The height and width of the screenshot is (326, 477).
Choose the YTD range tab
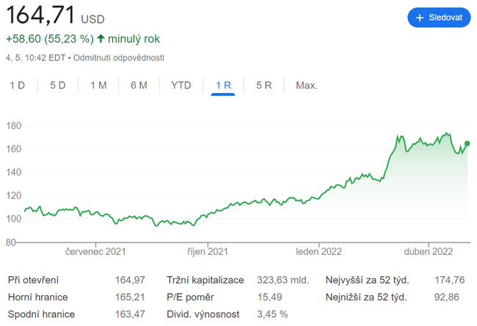181,86
